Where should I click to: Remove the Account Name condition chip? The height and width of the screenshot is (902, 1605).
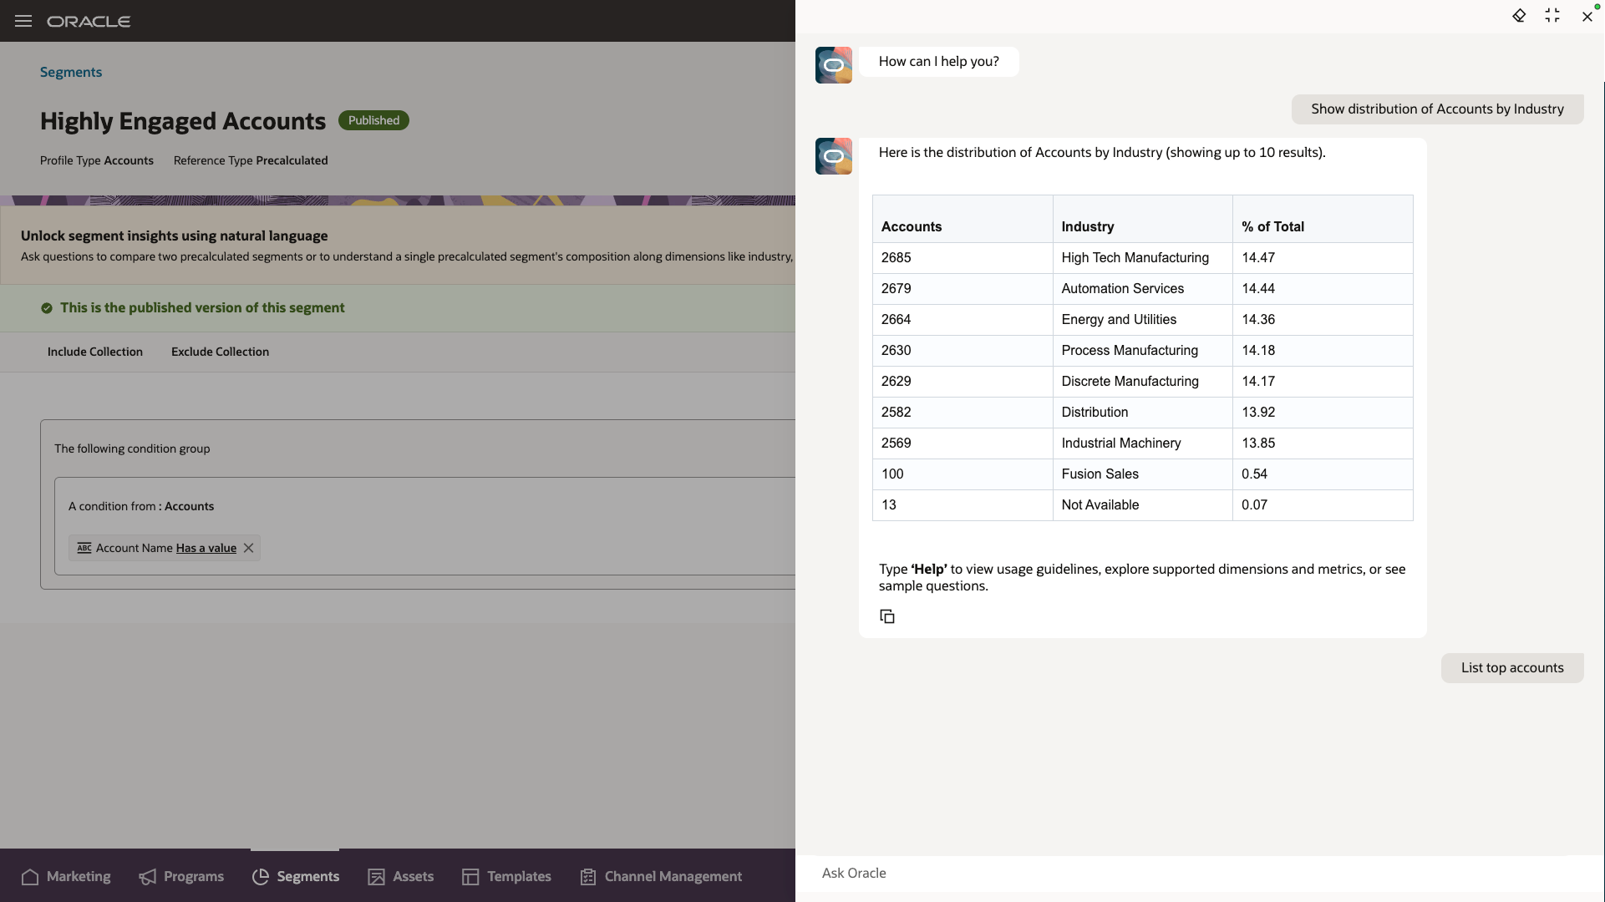248,548
